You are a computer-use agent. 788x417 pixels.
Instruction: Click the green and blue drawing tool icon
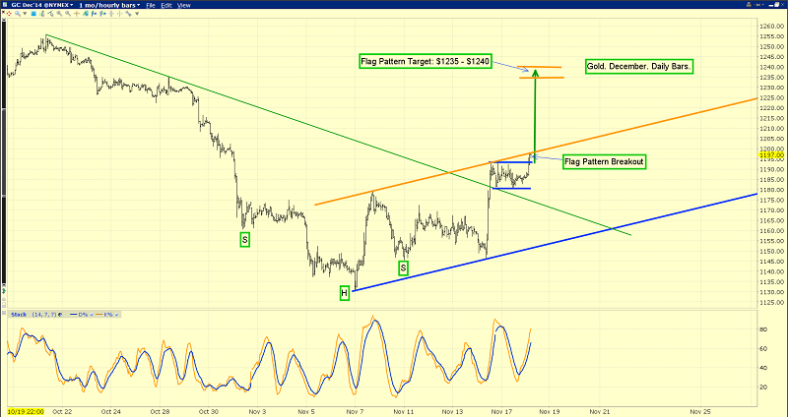click(x=85, y=14)
